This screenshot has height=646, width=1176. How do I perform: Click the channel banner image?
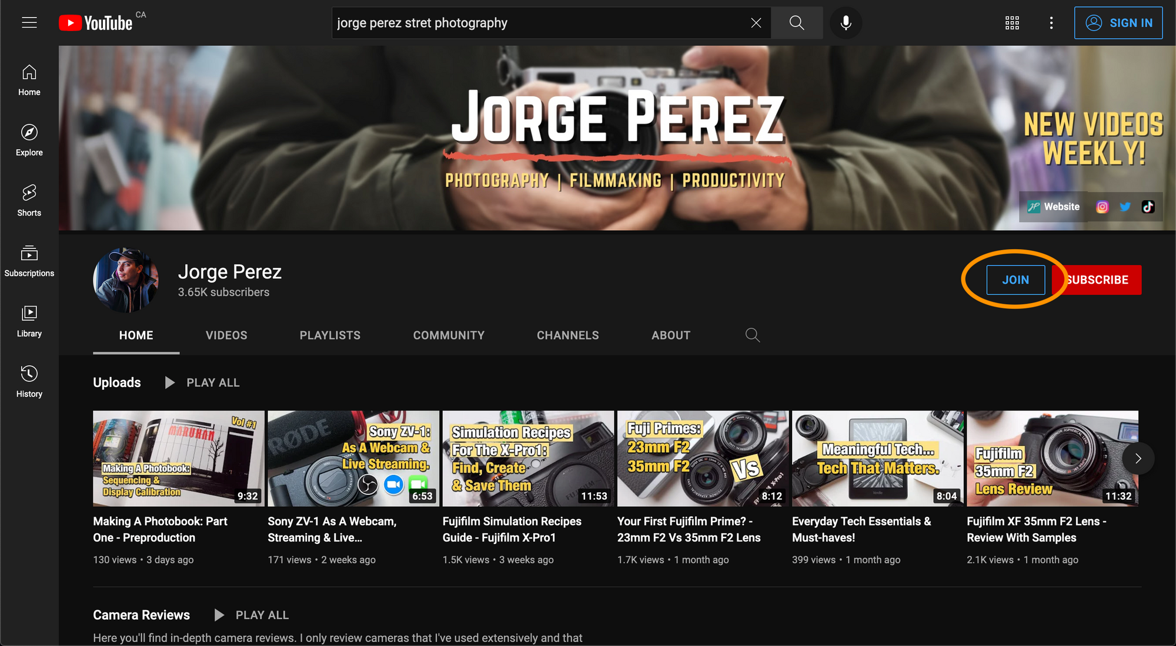[x=617, y=138]
